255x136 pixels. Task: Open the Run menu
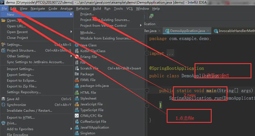coord(107,9)
